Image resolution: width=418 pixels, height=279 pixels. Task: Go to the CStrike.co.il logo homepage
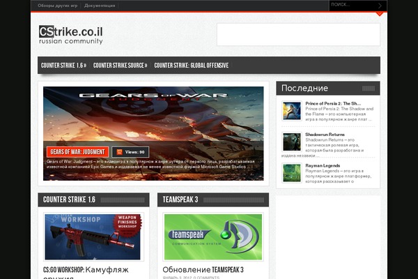coord(70,35)
